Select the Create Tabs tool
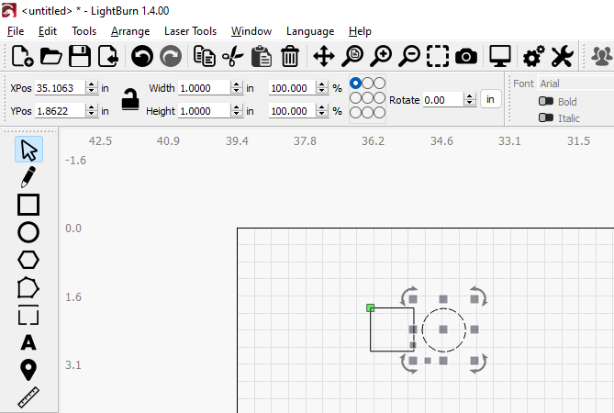Screen dimensions: 614x413 click(28, 315)
